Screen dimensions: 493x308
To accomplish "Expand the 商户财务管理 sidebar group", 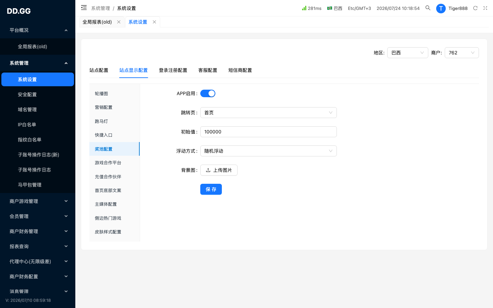I will point(38,231).
